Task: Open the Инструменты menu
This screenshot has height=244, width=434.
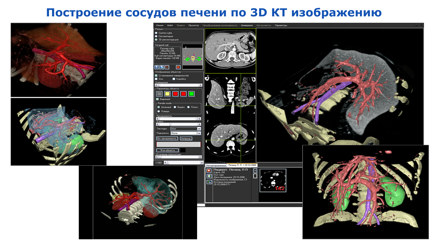Action: click(264, 25)
